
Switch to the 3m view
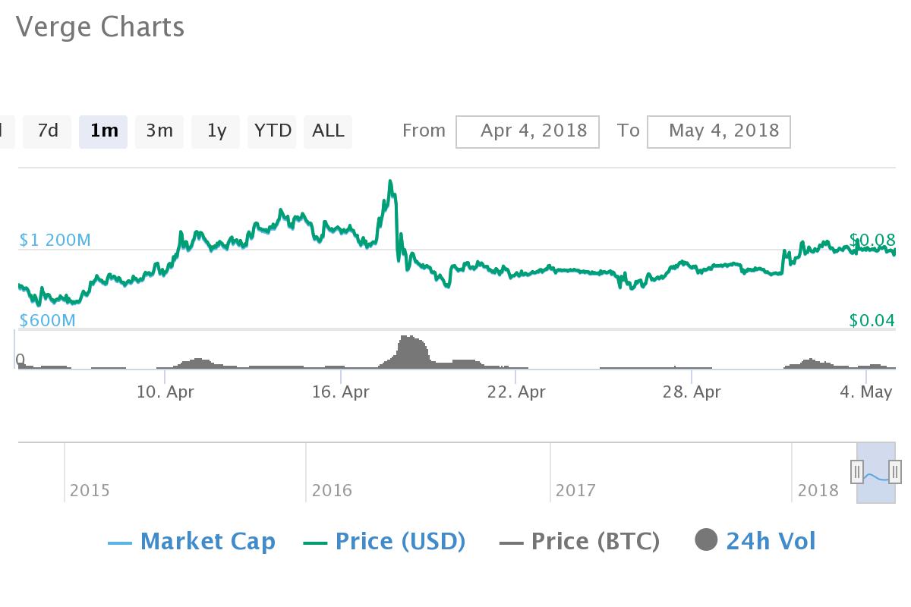(x=159, y=131)
